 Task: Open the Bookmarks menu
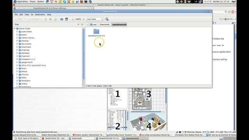(x=40, y=15)
